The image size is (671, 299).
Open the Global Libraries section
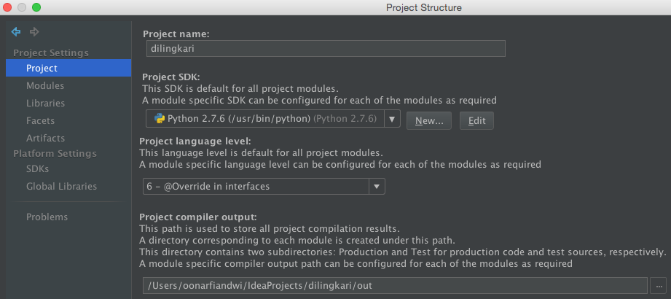tap(61, 186)
